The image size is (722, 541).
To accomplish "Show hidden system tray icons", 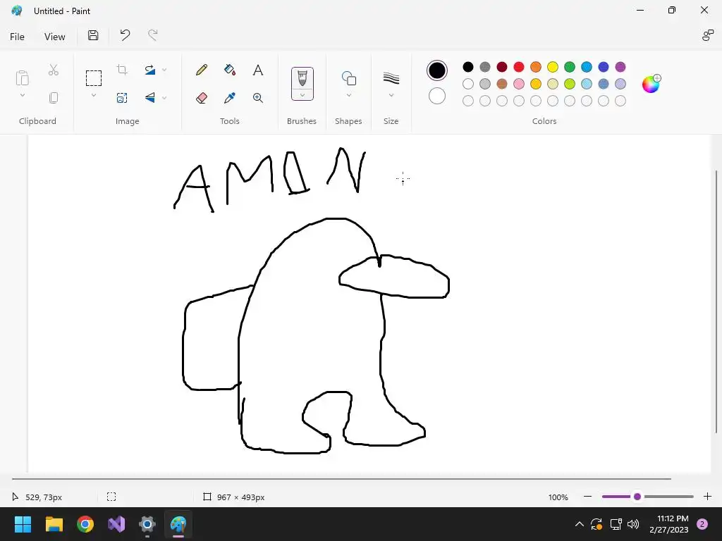I will (x=580, y=524).
